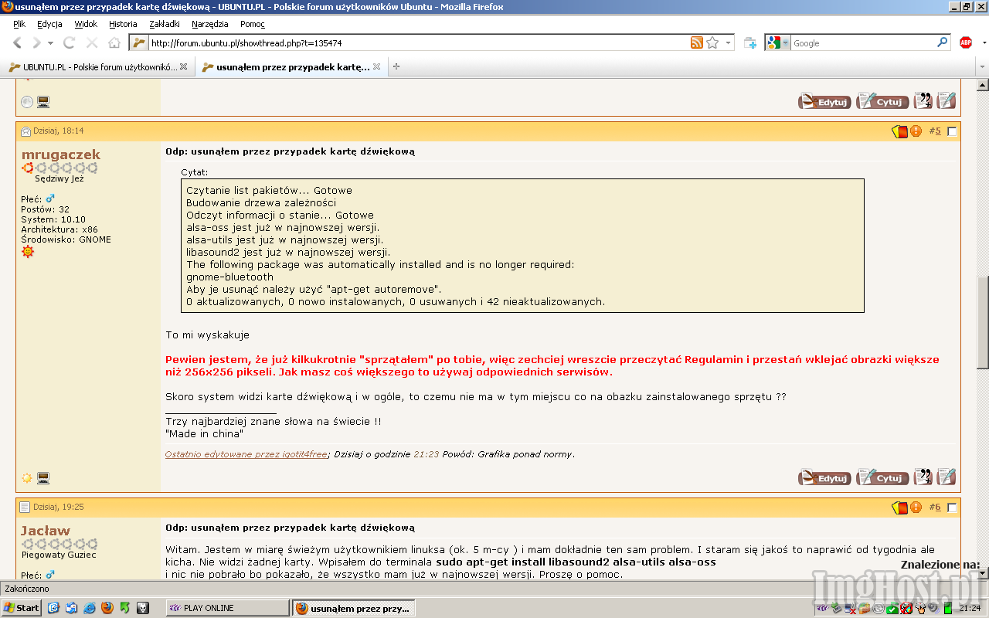The width and height of the screenshot is (989, 618).
Task: Click the yellow-red card icon on post #6
Action: [900, 508]
